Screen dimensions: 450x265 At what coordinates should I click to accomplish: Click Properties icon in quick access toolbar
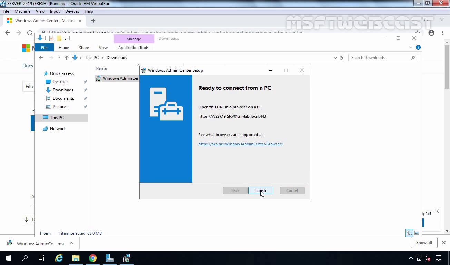pyautogui.click(x=51, y=38)
